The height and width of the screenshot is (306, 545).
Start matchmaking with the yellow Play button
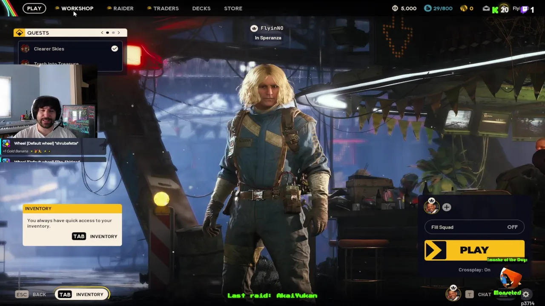click(x=474, y=250)
